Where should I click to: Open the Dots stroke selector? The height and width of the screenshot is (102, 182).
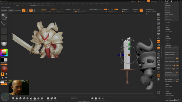point(4,24)
